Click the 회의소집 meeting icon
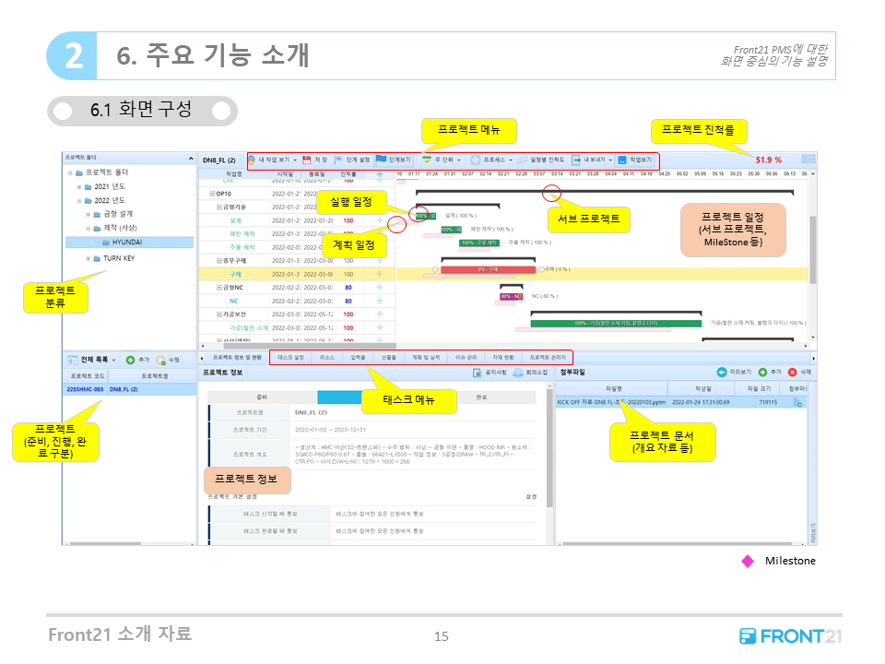The width and height of the screenshot is (885, 664). [517, 373]
